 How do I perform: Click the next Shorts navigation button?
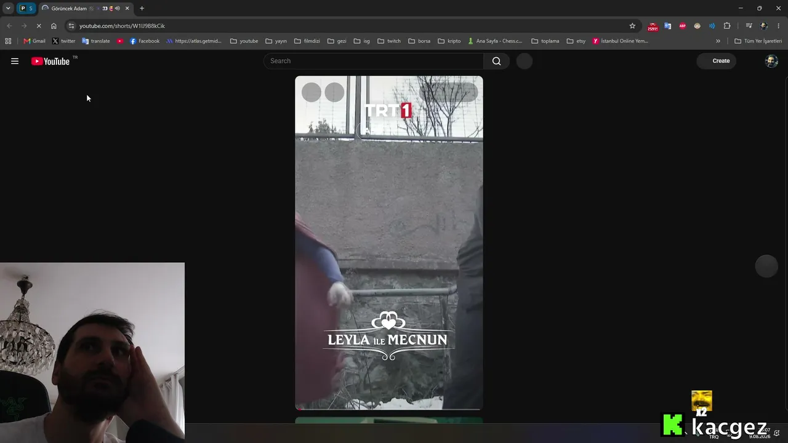pyautogui.click(x=766, y=266)
